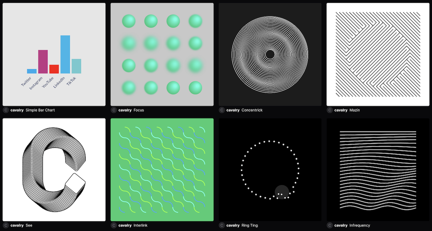Click the cavalry author name beside Mazin

(x=341, y=110)
